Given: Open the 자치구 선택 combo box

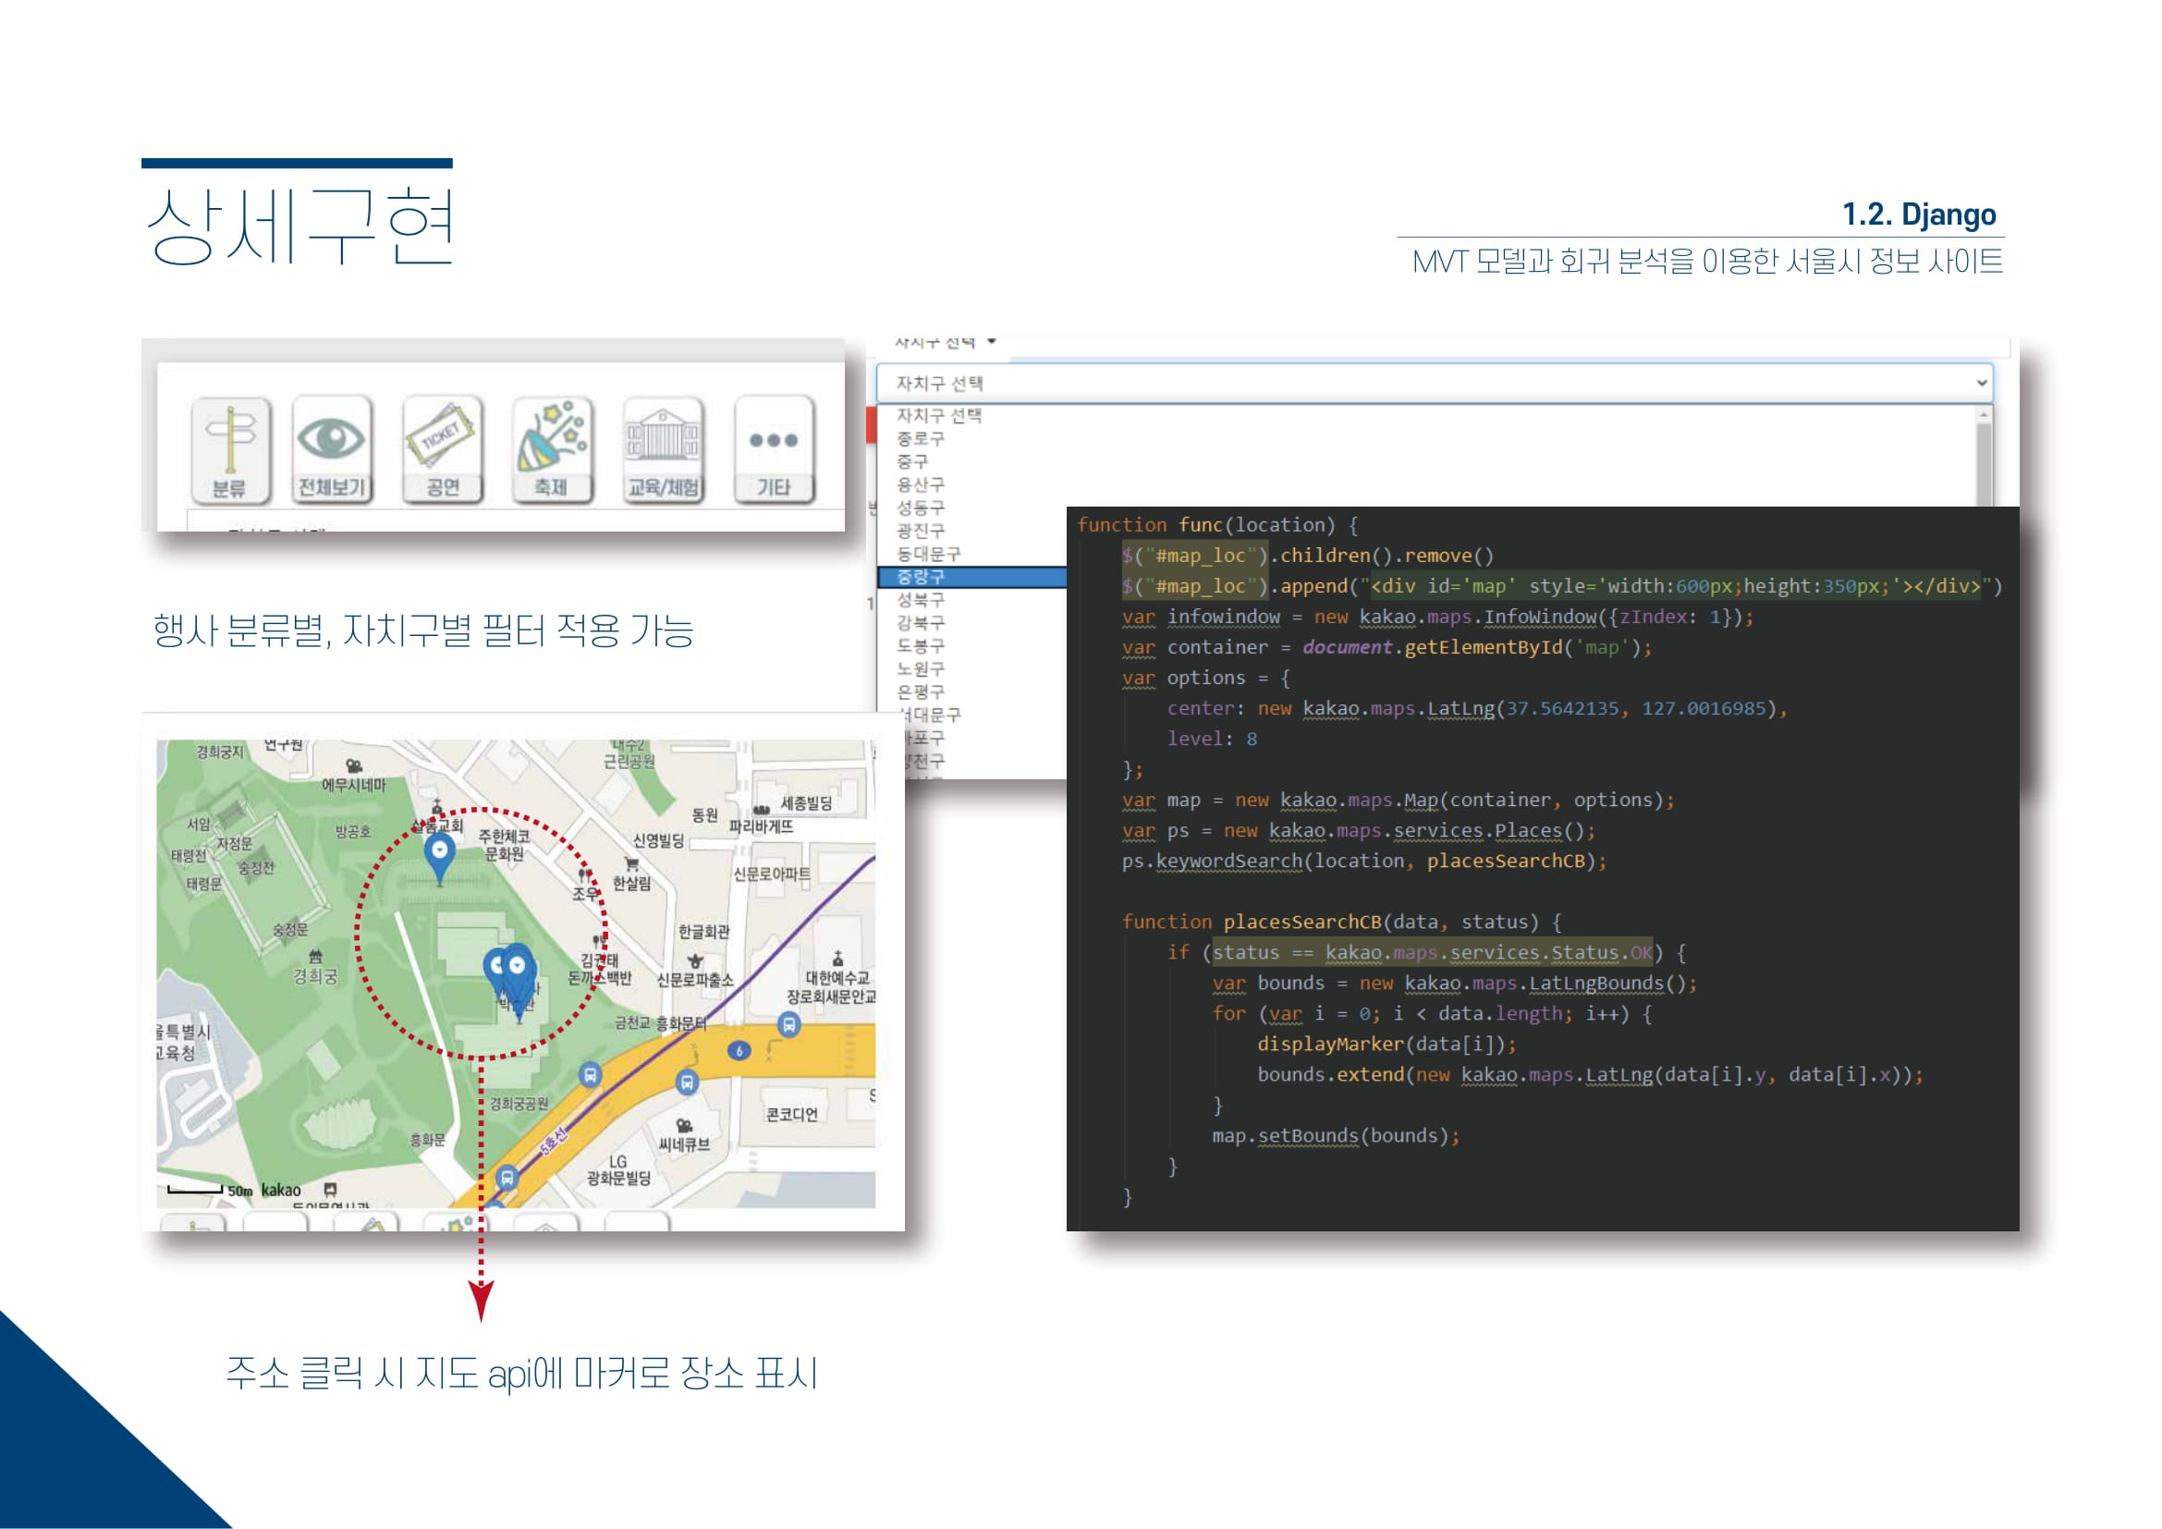Looking at the screenshot, I should click(1435, 384).
